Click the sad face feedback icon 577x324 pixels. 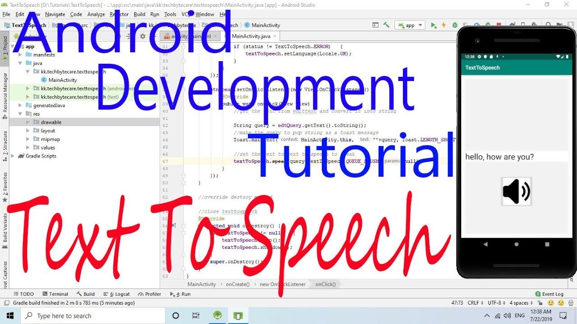(561, 303)
